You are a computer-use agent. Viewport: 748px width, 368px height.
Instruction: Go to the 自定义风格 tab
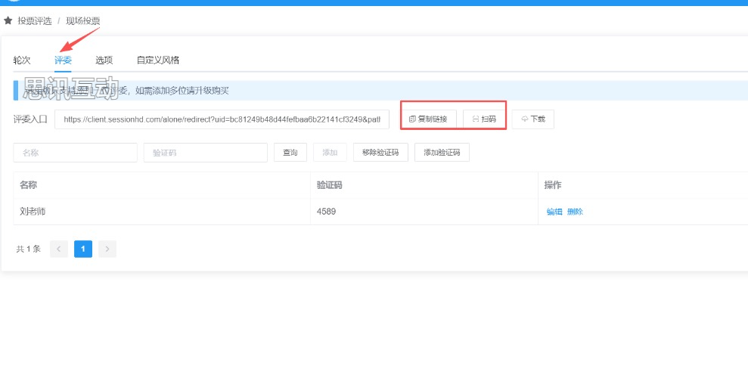(x=157, y=60)
